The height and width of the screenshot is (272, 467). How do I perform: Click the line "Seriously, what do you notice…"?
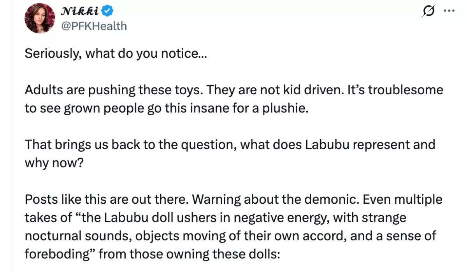click(116, 53)
